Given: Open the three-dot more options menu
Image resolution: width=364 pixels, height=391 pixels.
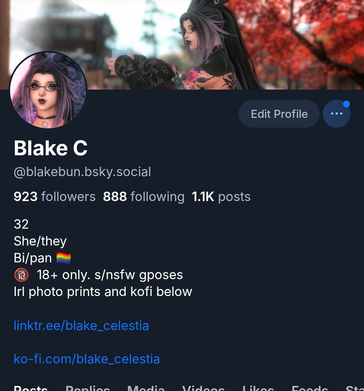Looking at the screenshot, I should click(x=337, y=114).
